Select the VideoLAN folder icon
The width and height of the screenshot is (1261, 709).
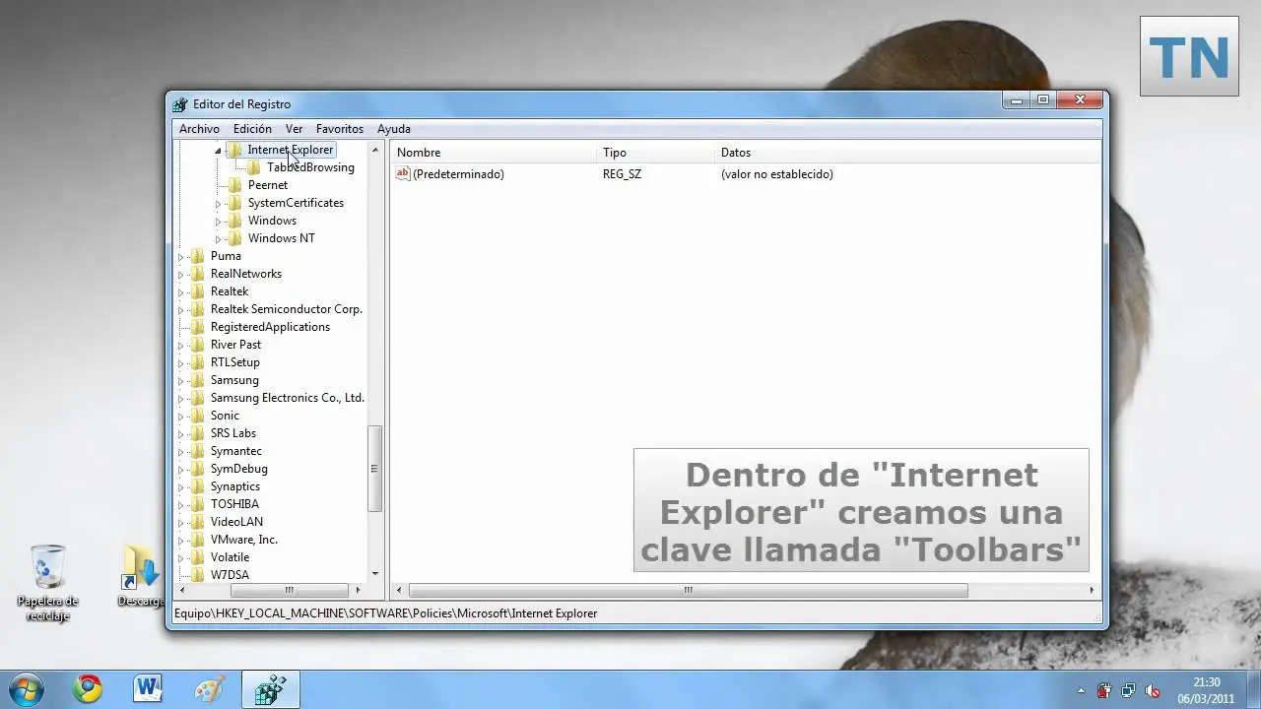click(x=197, y=522)
